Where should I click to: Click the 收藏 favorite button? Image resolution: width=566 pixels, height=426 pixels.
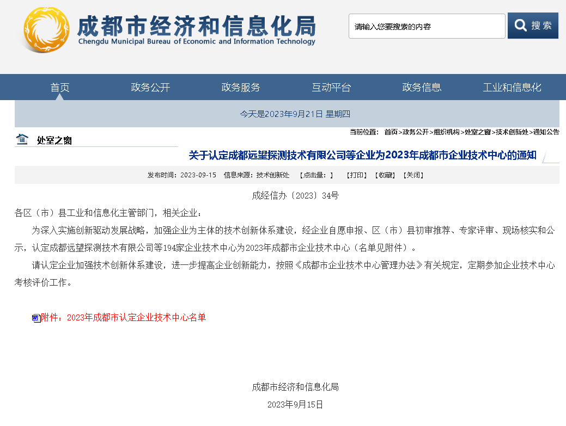[x=385, y=175]
